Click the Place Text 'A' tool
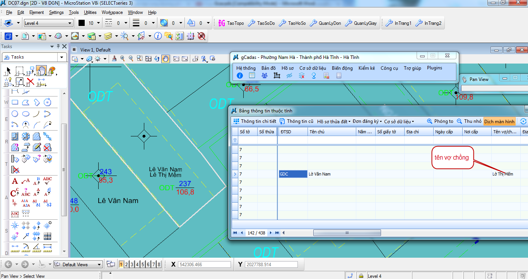 15,181
